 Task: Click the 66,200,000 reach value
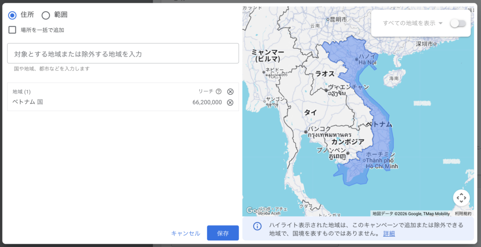tap(207, 102)
